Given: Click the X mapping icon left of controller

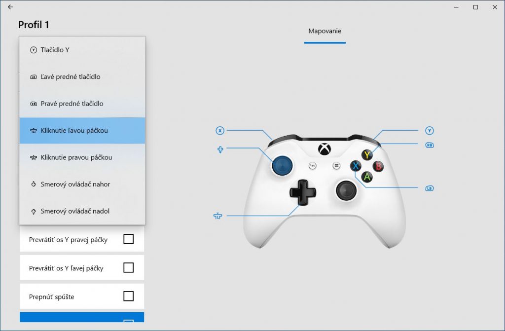Looking at the screenshot, I should pos(220,131).
